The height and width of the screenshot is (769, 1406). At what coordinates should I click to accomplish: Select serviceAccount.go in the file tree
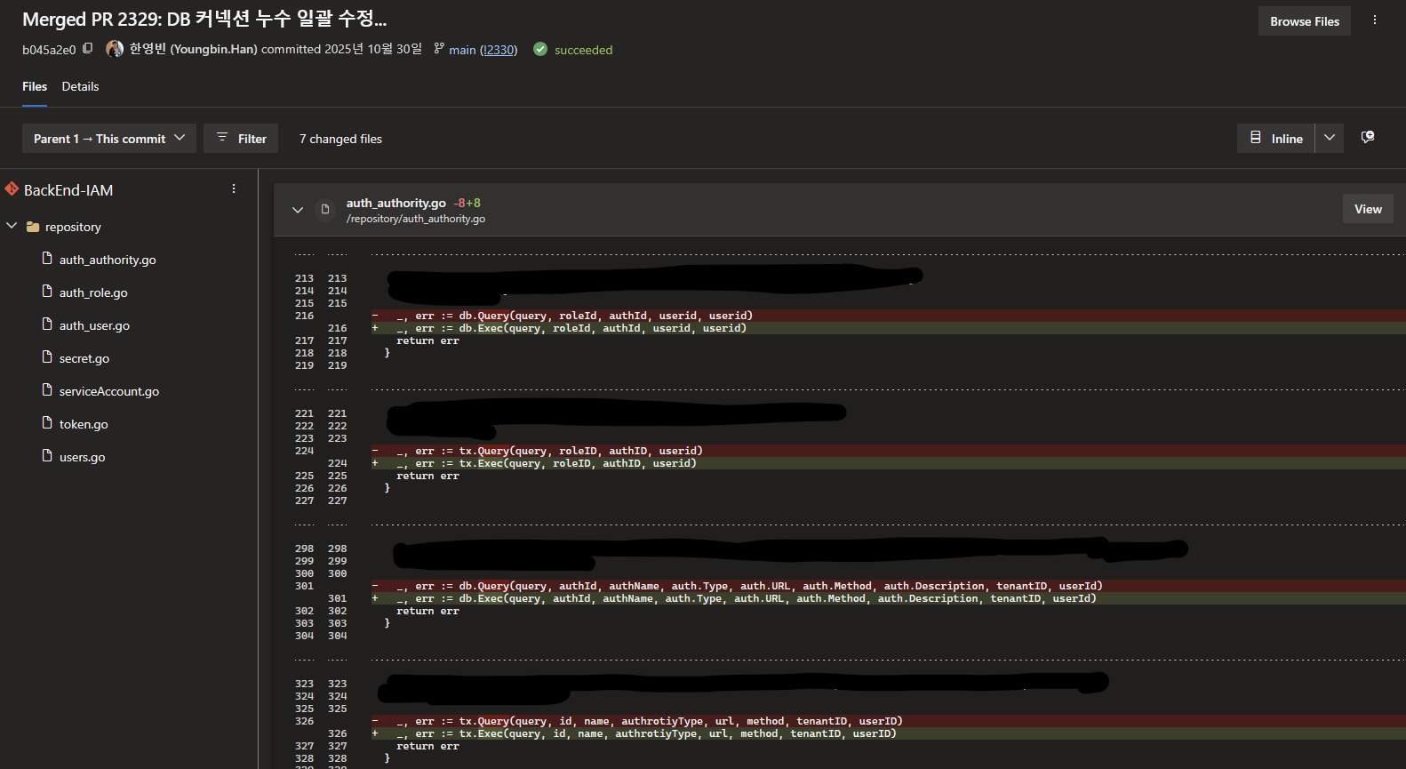[108, 391]
